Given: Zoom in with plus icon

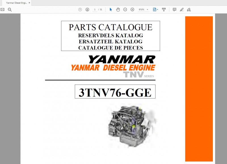Looking at the screenshot, I should 132,10.
